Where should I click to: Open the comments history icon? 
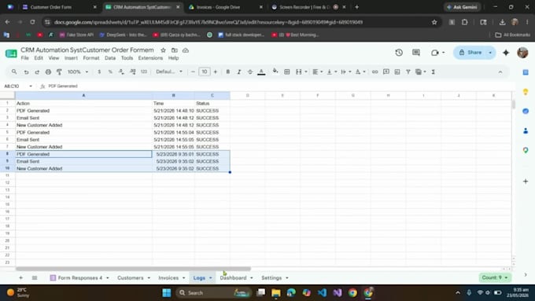(x=416, y=53)
